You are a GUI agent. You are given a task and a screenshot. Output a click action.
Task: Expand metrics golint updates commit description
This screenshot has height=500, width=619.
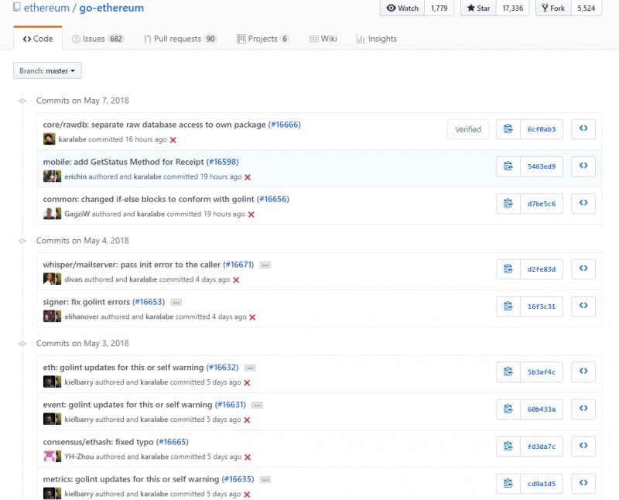pyautogui.click(x=265, y=479)
